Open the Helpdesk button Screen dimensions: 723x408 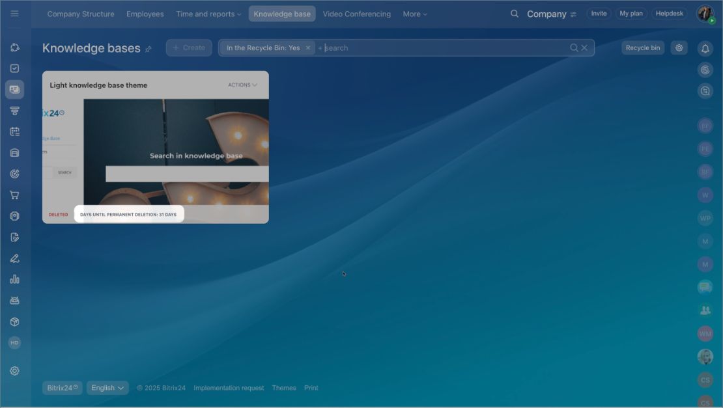click(670, 14)
